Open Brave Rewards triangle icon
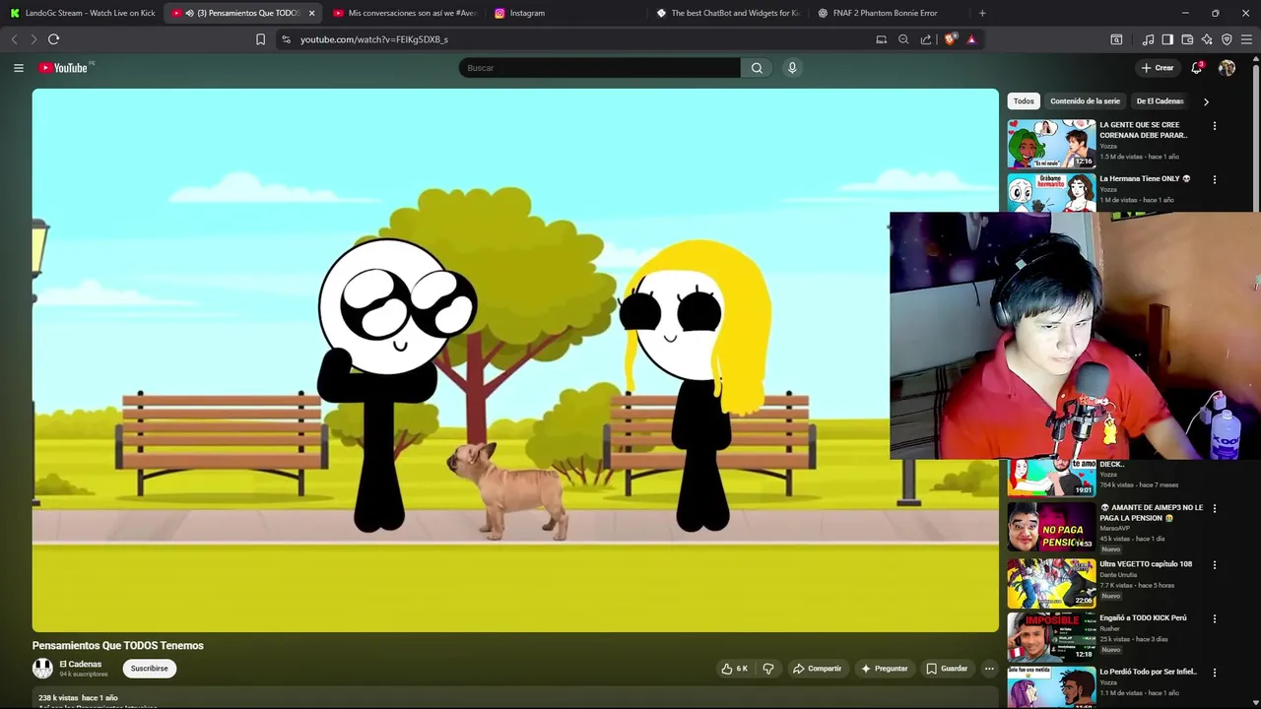Image resolution: width=1261 pixels, height=709 pixels. (x=971, y=39)
